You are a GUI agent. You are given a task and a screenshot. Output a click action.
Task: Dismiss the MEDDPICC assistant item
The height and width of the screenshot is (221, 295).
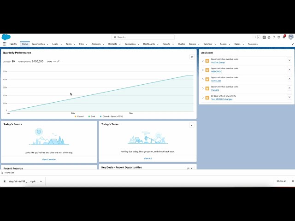[289, 70]
